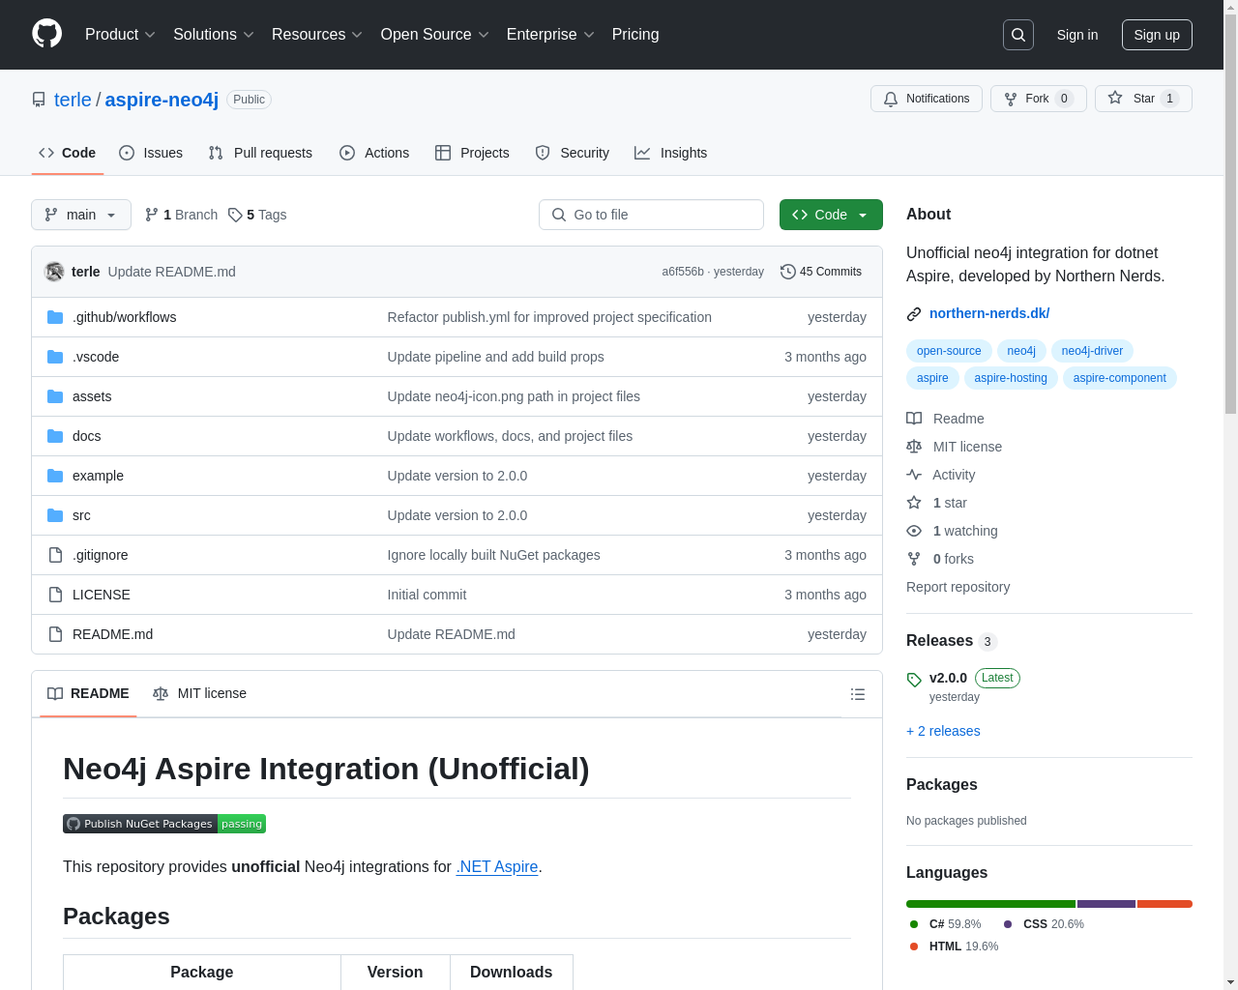Open the green Code dropdown button
Viewport: 1238px width, 990px height.
tap(831, 215)
